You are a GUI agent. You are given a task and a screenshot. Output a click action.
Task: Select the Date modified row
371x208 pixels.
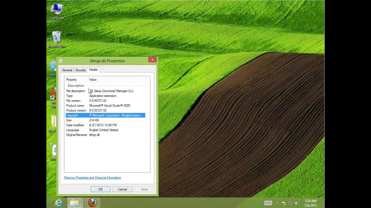point(106,125)
